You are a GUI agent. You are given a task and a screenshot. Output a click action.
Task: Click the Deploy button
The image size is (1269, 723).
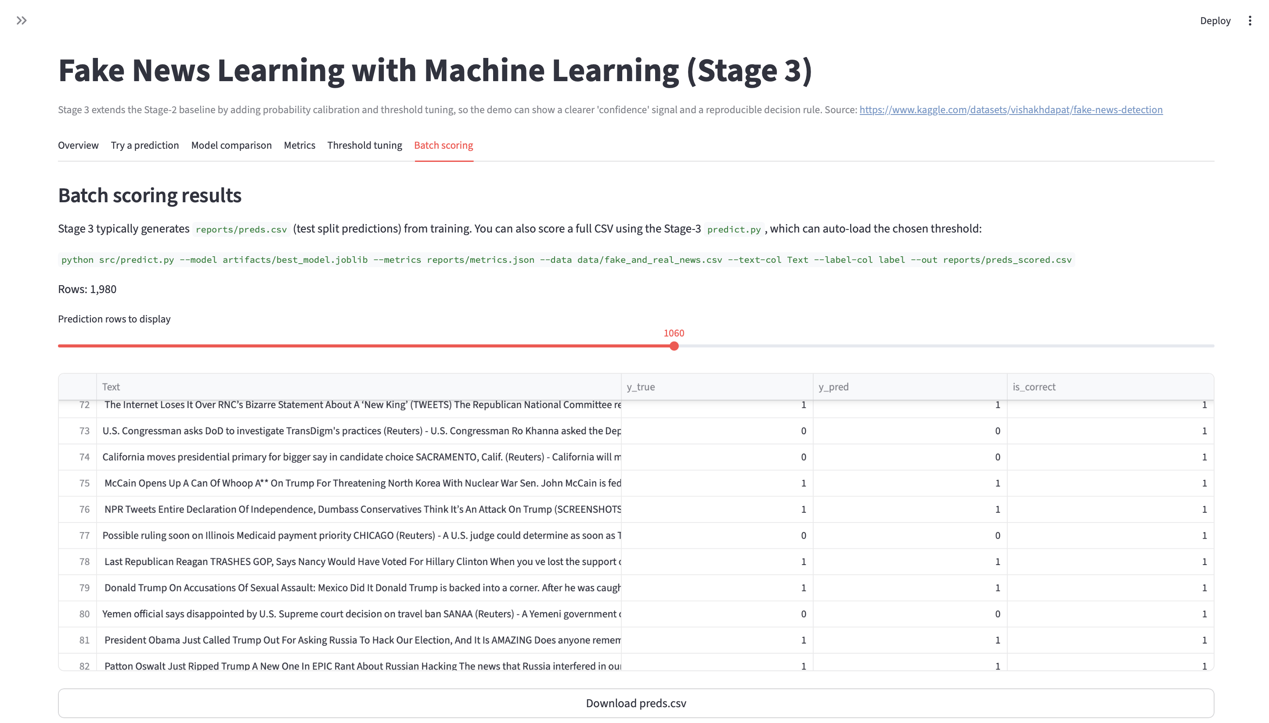(x=1216, y=20)
